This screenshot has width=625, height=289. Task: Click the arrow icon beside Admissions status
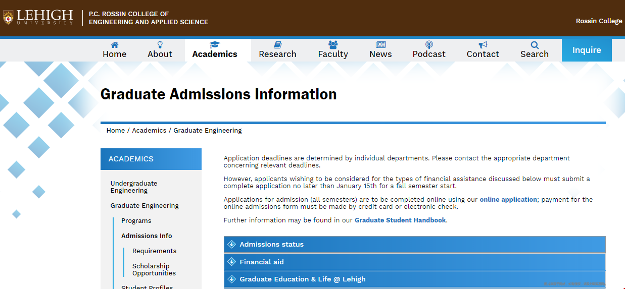pos(232,244)
